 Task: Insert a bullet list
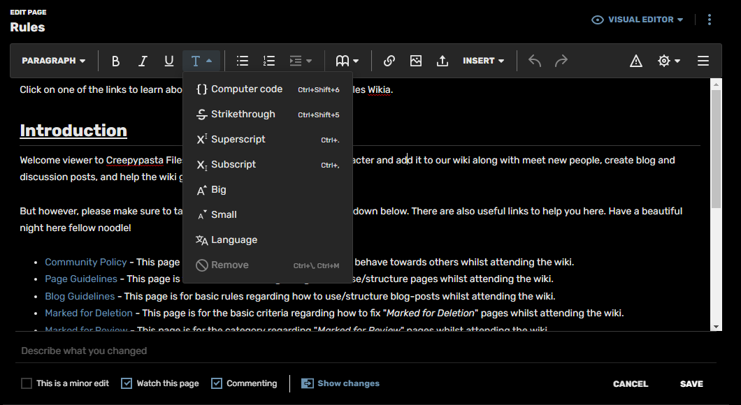coord(243,61)
